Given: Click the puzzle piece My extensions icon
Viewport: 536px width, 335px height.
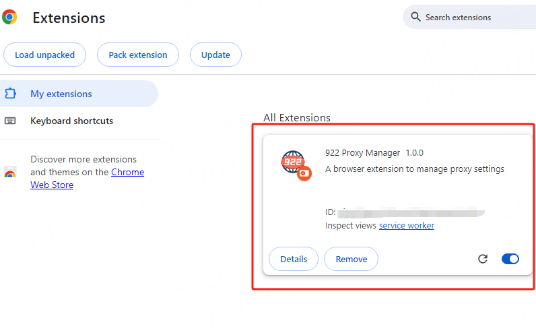Looking at the screenshot, I should click(11, 94).
